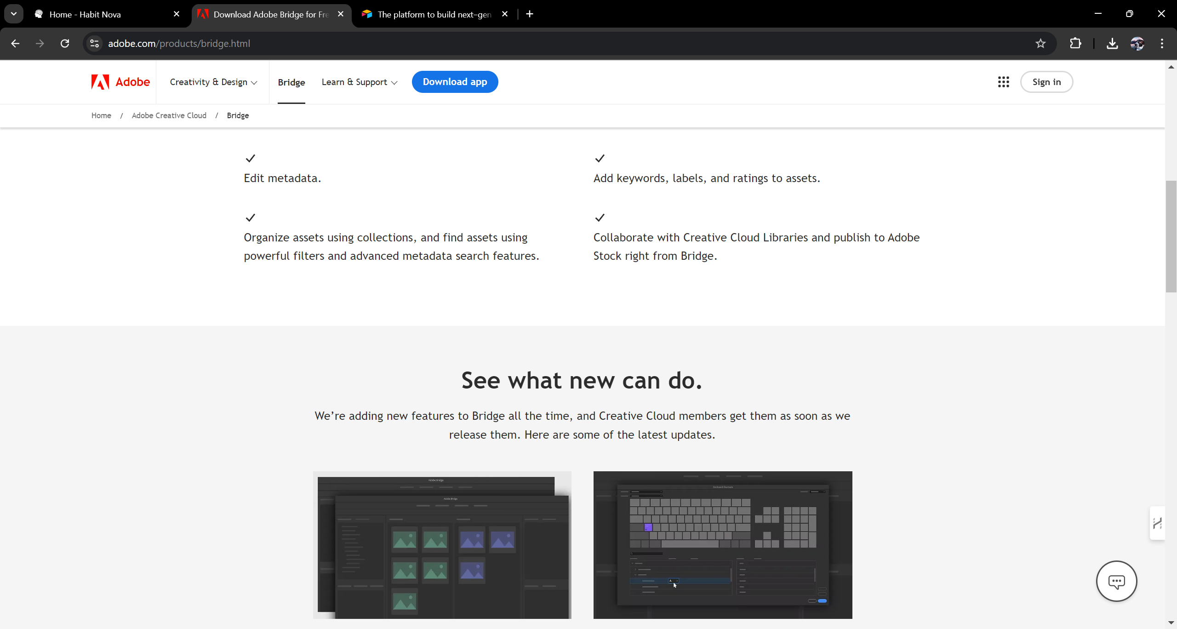The height and width of the screenshot is (629, 1177).
Task: Click 'Add keywords, labels, and ratings' text
Action: (x=707, y=178)
